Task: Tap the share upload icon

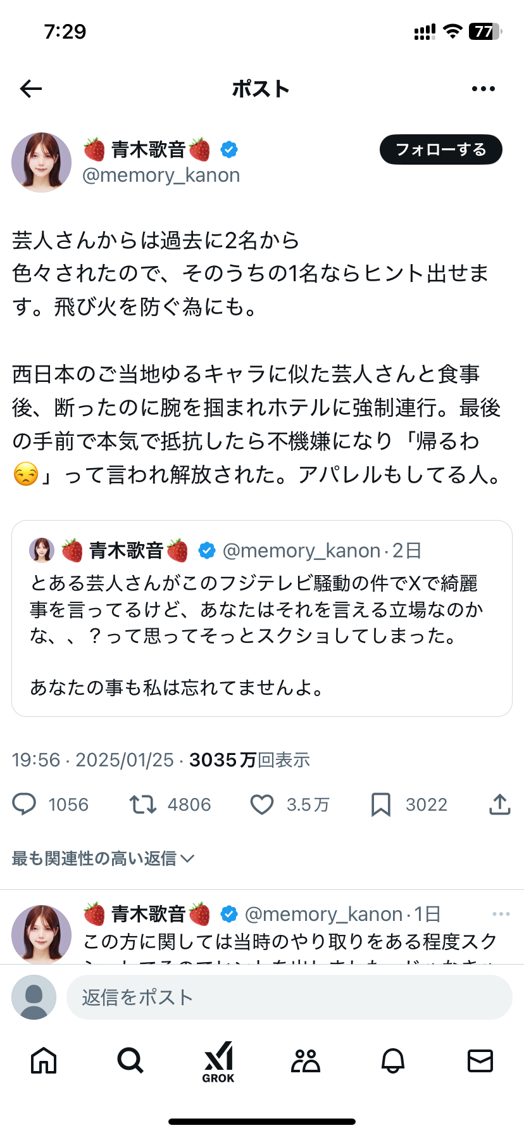Action: click(499, 804)
